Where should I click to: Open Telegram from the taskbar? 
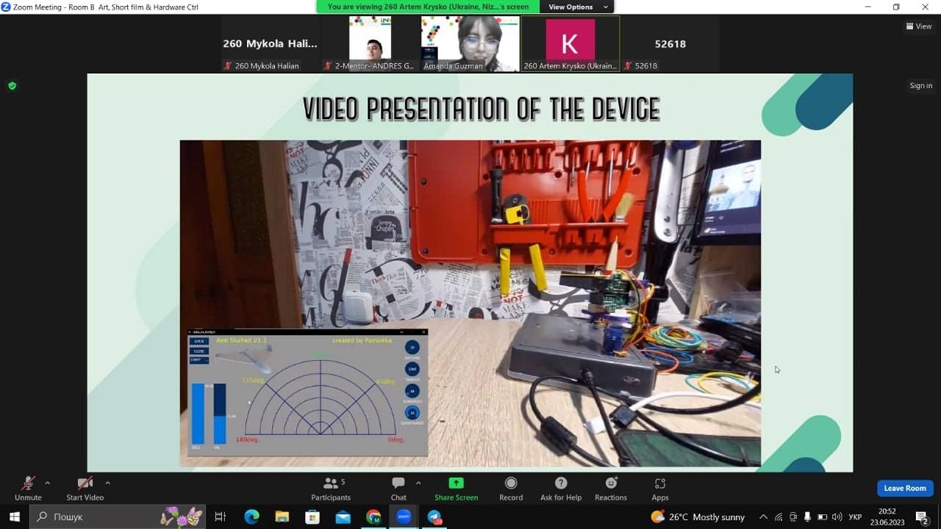[x=434, y=517]
